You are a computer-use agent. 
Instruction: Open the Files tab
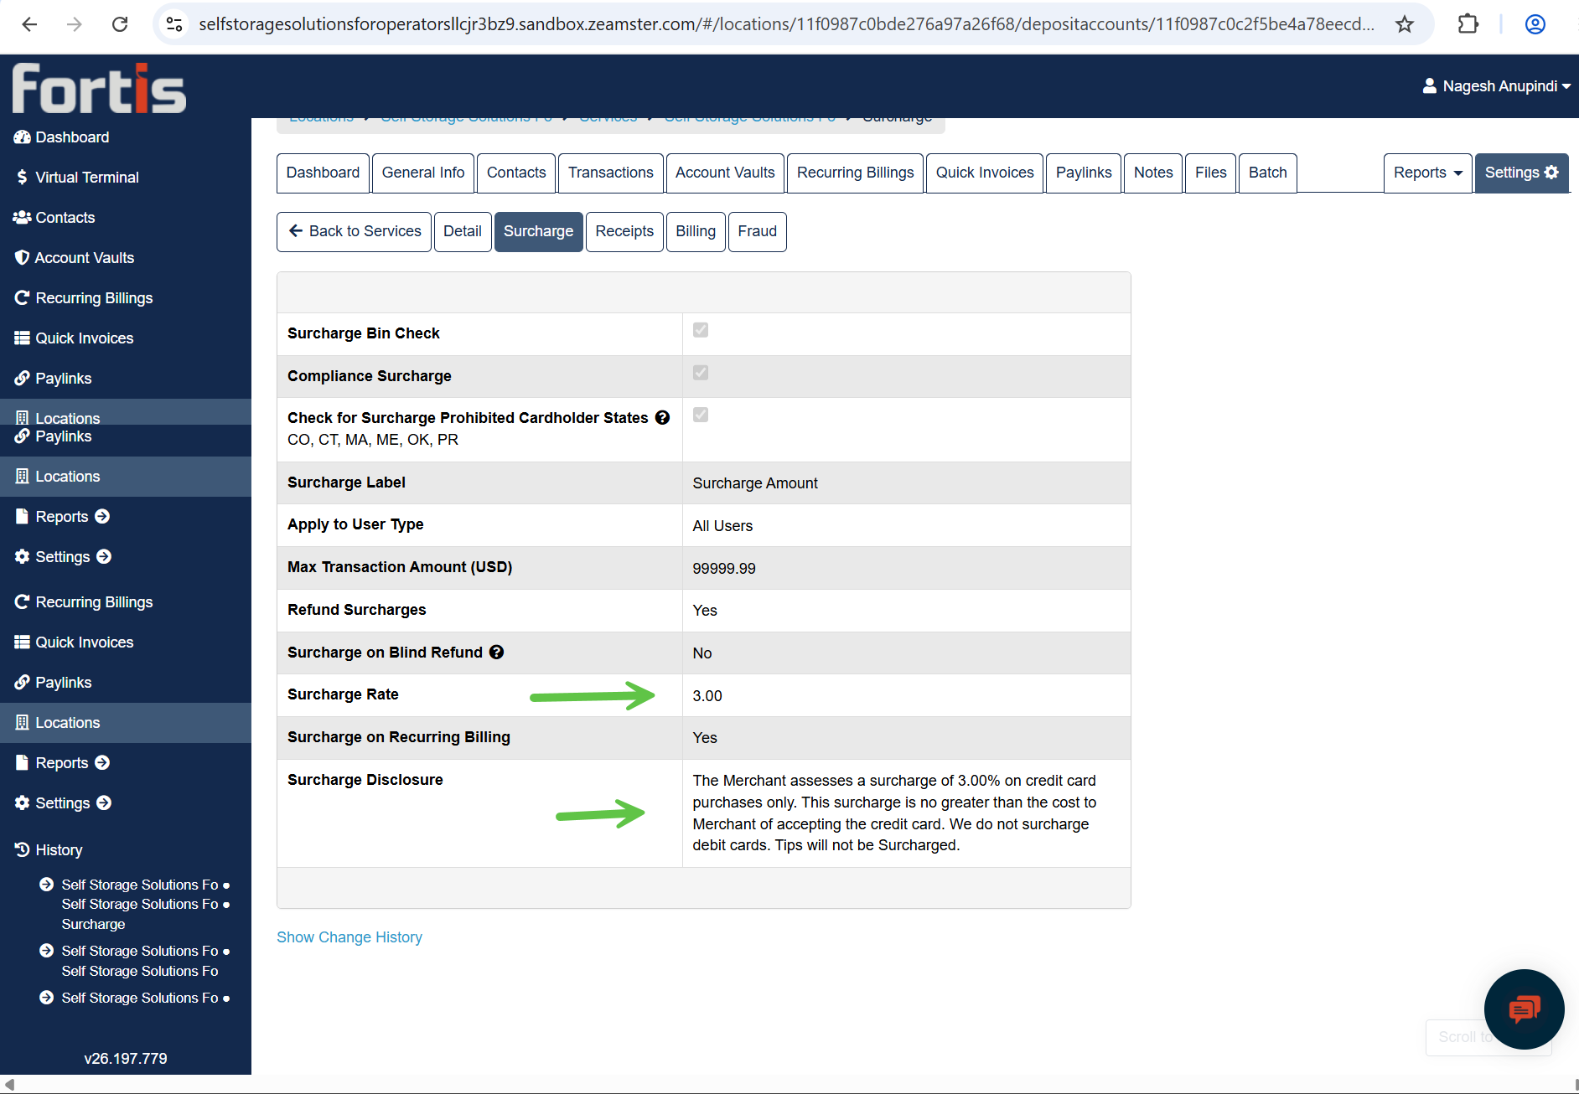[1210, 173]
